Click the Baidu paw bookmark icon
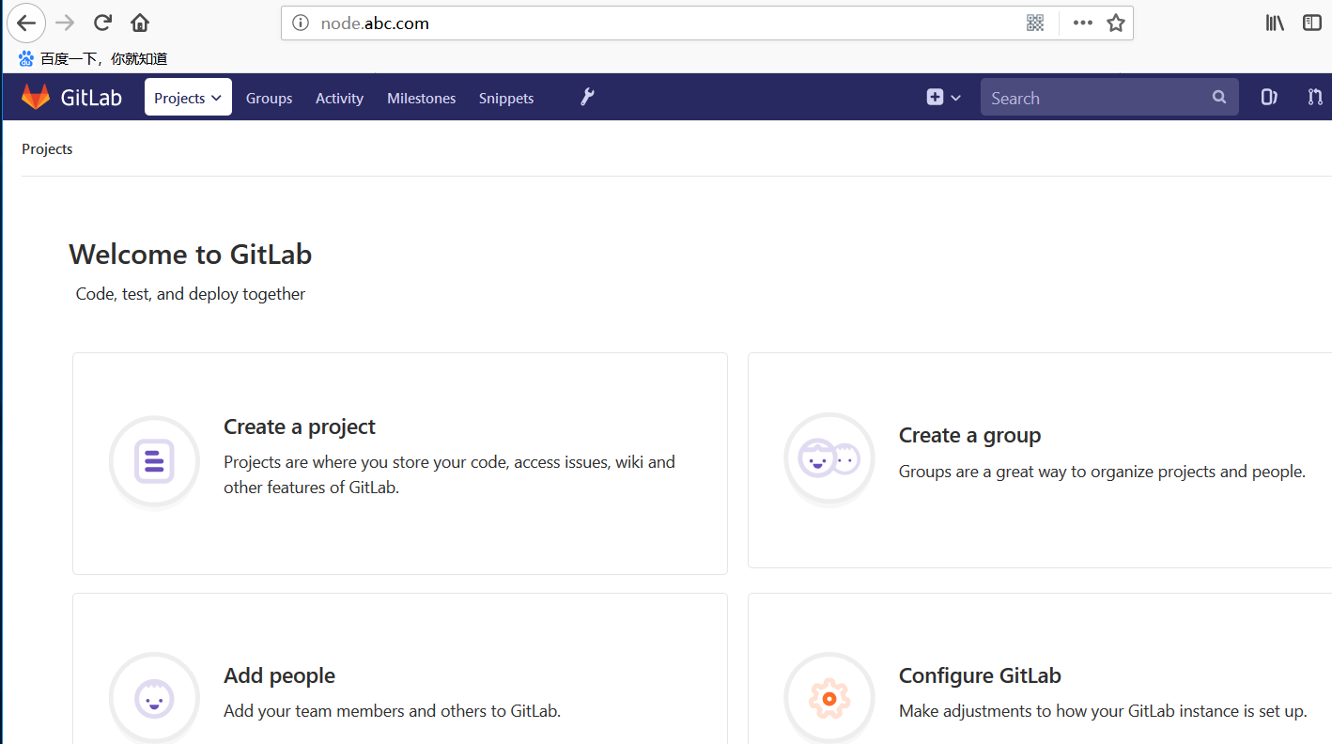Screen dimensions: 1332x744 [x=26, y=58]
